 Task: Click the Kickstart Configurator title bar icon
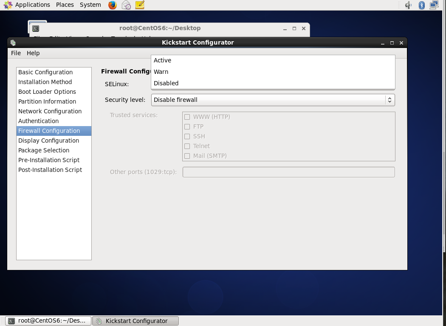pyautogui.click(x=13, y=43)
